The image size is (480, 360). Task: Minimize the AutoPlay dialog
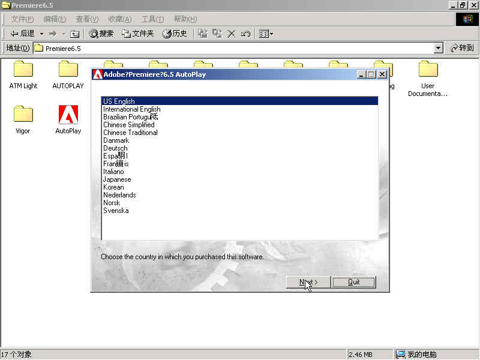click(x=362, y=74)
